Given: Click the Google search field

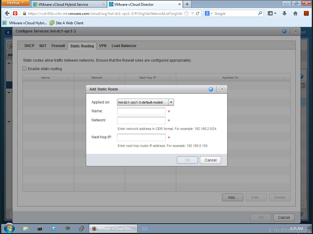Looking at the screenshot, I should click(236, 13).
